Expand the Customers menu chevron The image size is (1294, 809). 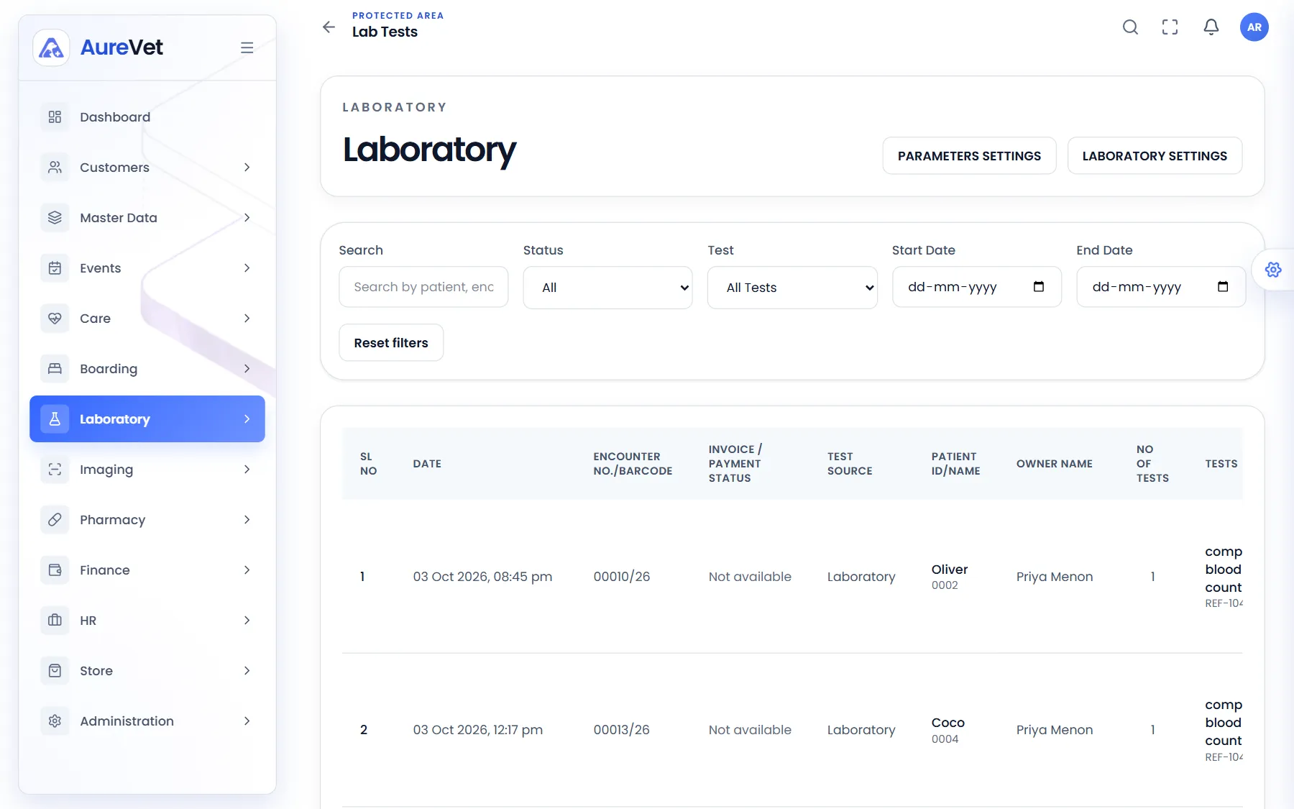tap(247, 168)
